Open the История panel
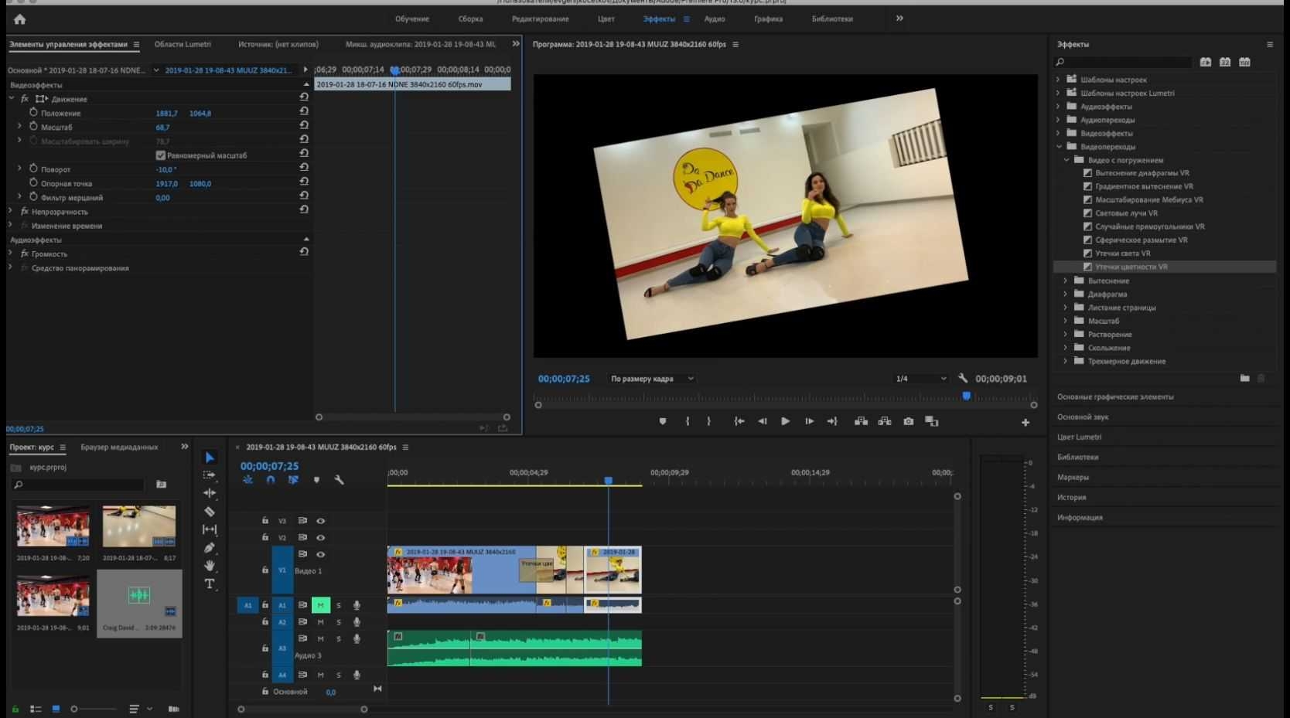Image resolution: width=1290 pixels, height=718 pixels. (1072, 497)
